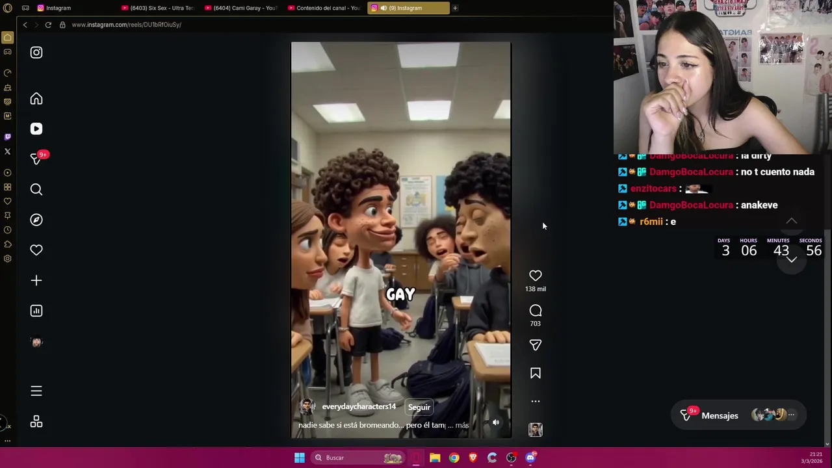Open X in the Opera sidebar
The width and height of the screenshot is (832, 468).
click(x=8, y=151)
